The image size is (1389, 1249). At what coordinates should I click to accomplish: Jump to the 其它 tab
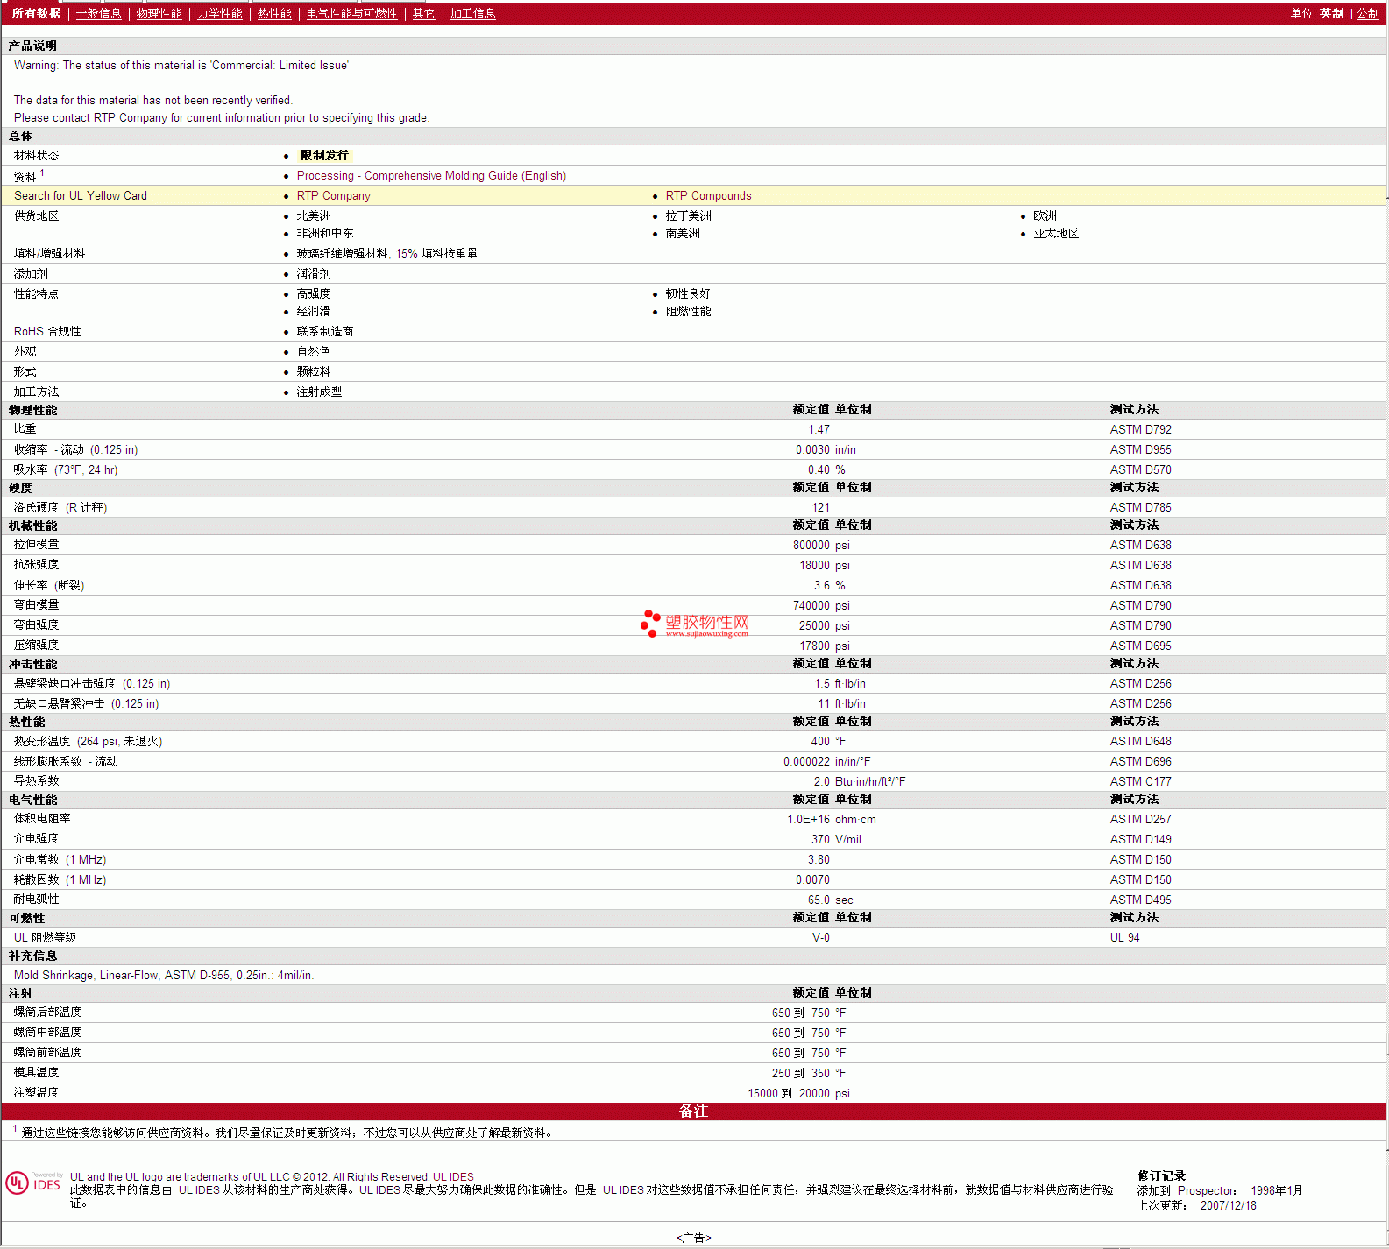click(423, 14)
